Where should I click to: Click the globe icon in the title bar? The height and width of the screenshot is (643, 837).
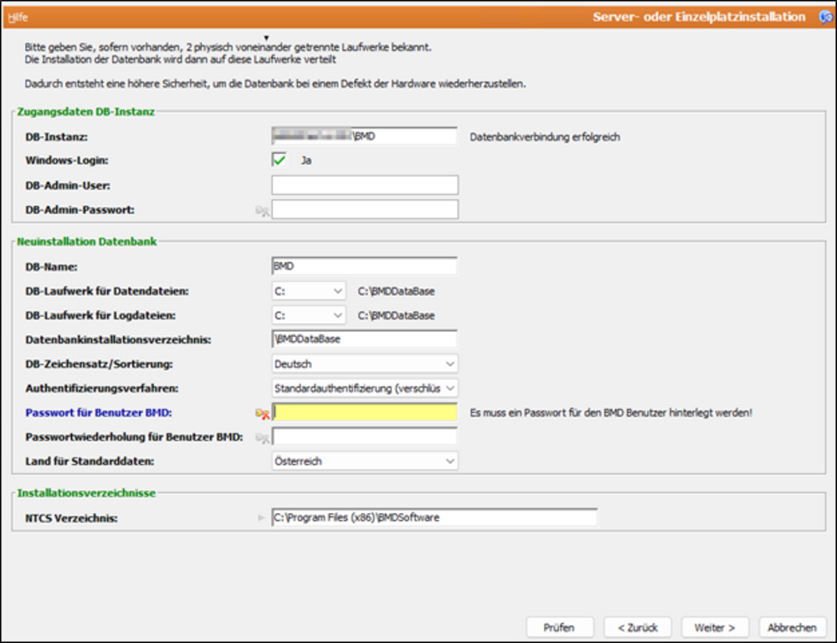point(826,17)
